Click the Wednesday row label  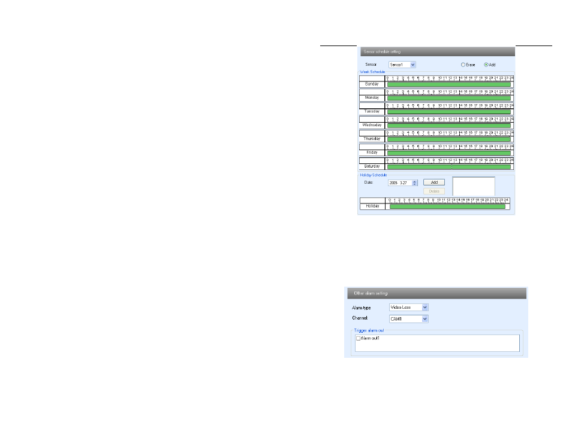point(372,125)
